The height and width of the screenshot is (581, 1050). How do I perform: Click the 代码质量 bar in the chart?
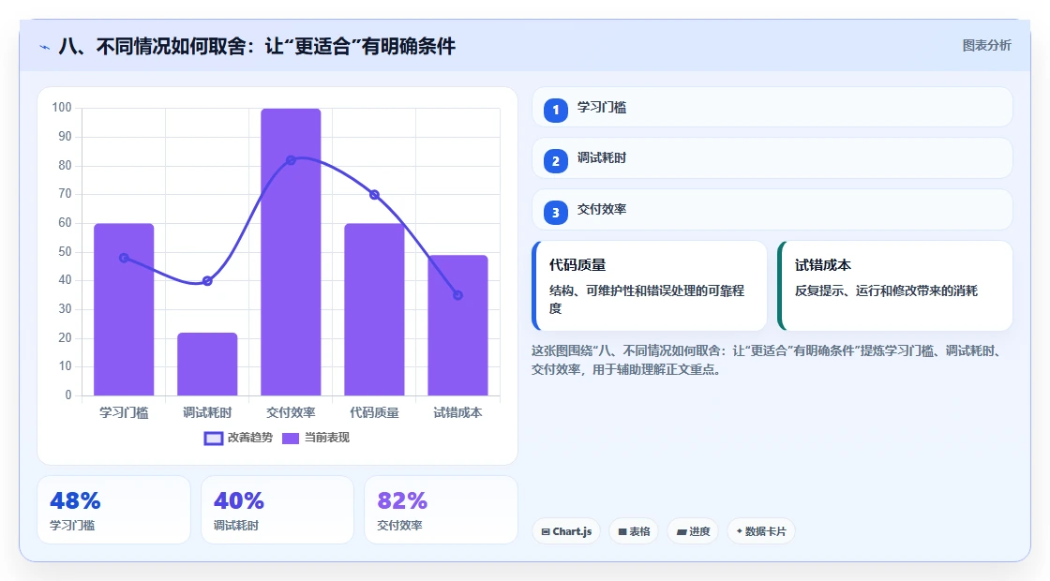374,309
